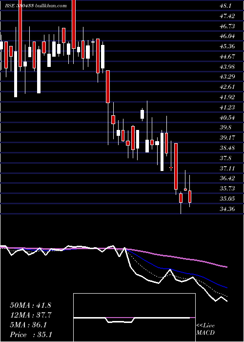Click the 37.11 price axis label

(x=227, y=169)
